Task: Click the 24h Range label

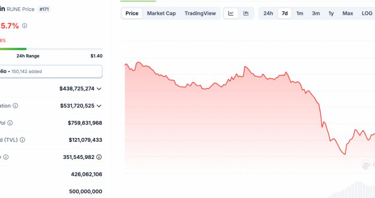Action: (28, 56)
